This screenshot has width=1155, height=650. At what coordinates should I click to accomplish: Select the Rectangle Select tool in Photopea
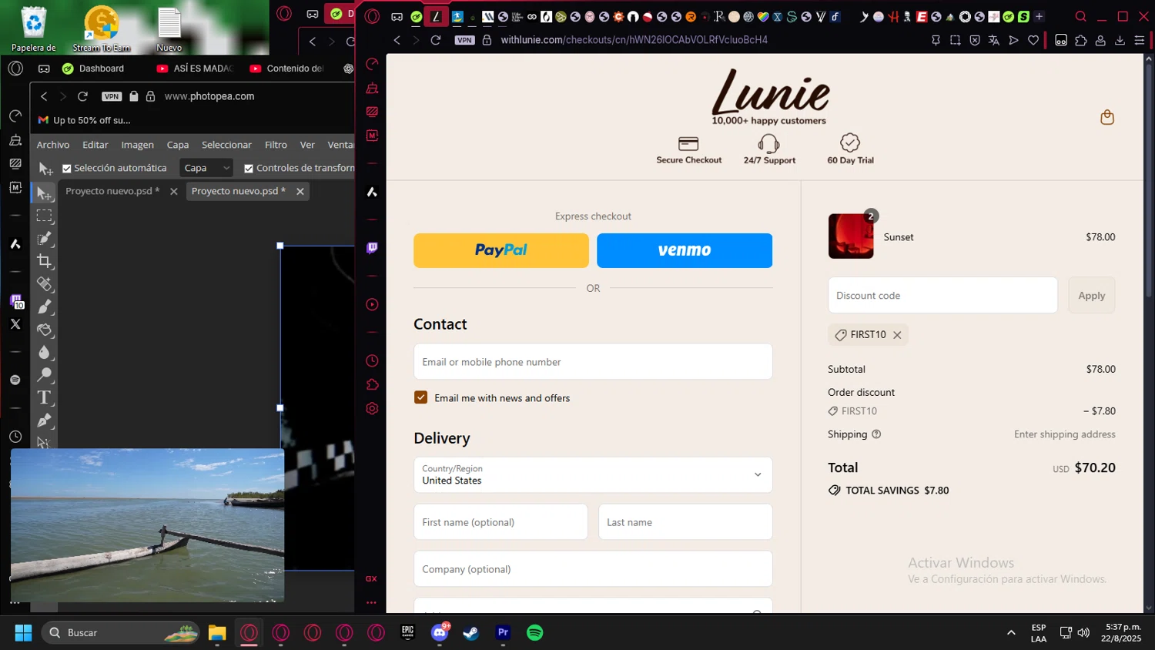[45, 216]
